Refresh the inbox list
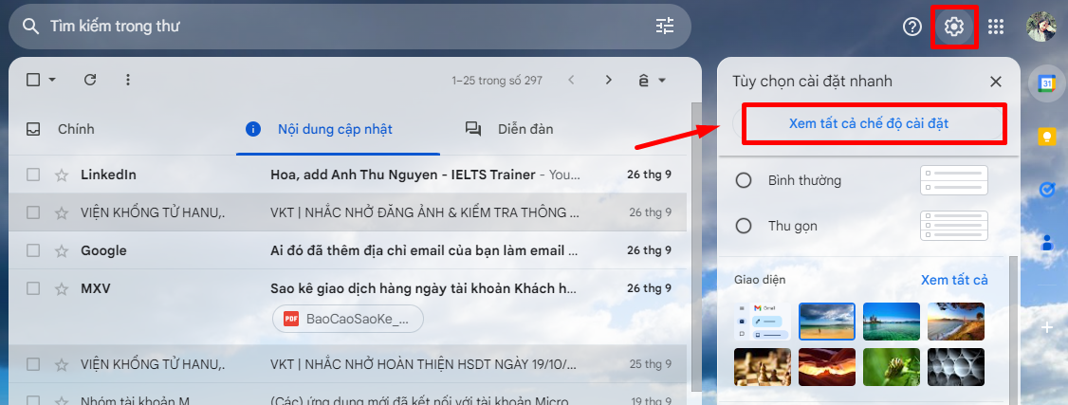 pos(90,81)
